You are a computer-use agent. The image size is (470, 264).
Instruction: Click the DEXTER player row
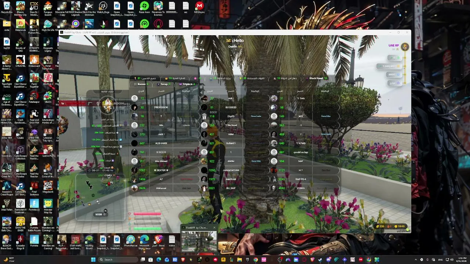pos(164,170)
